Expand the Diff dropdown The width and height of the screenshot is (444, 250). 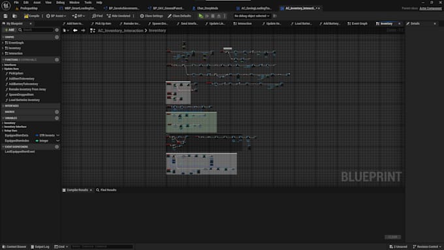pos(78,16)
